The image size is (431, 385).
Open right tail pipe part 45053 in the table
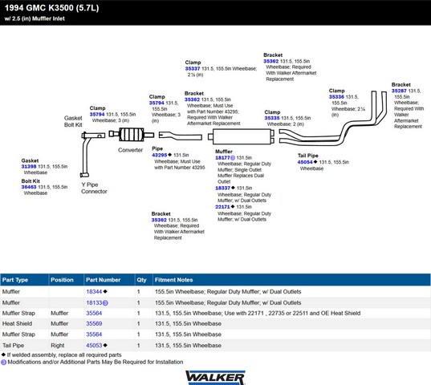[94, 345]
